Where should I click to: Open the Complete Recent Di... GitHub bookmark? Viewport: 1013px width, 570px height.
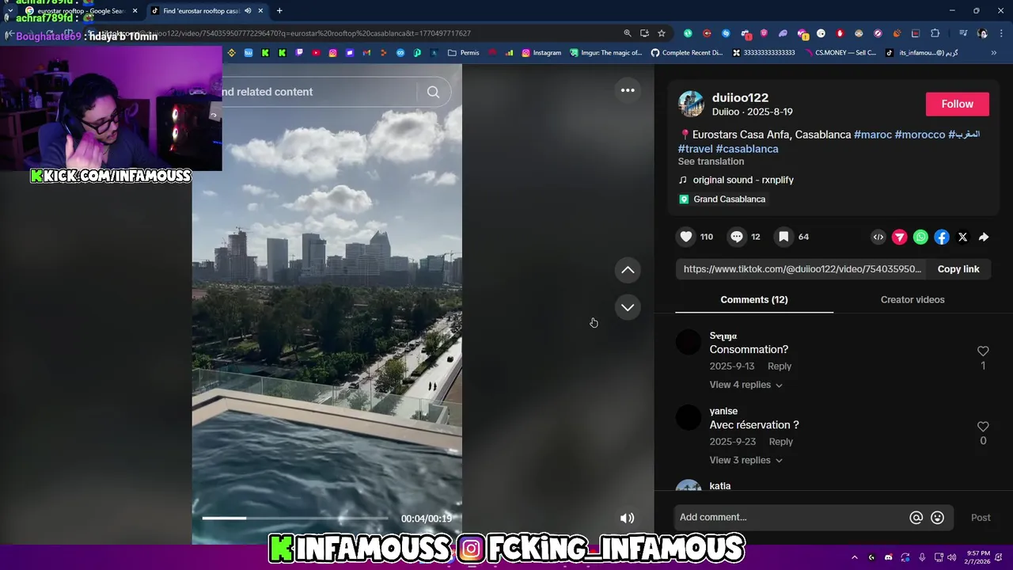click(x=687, y=53)
